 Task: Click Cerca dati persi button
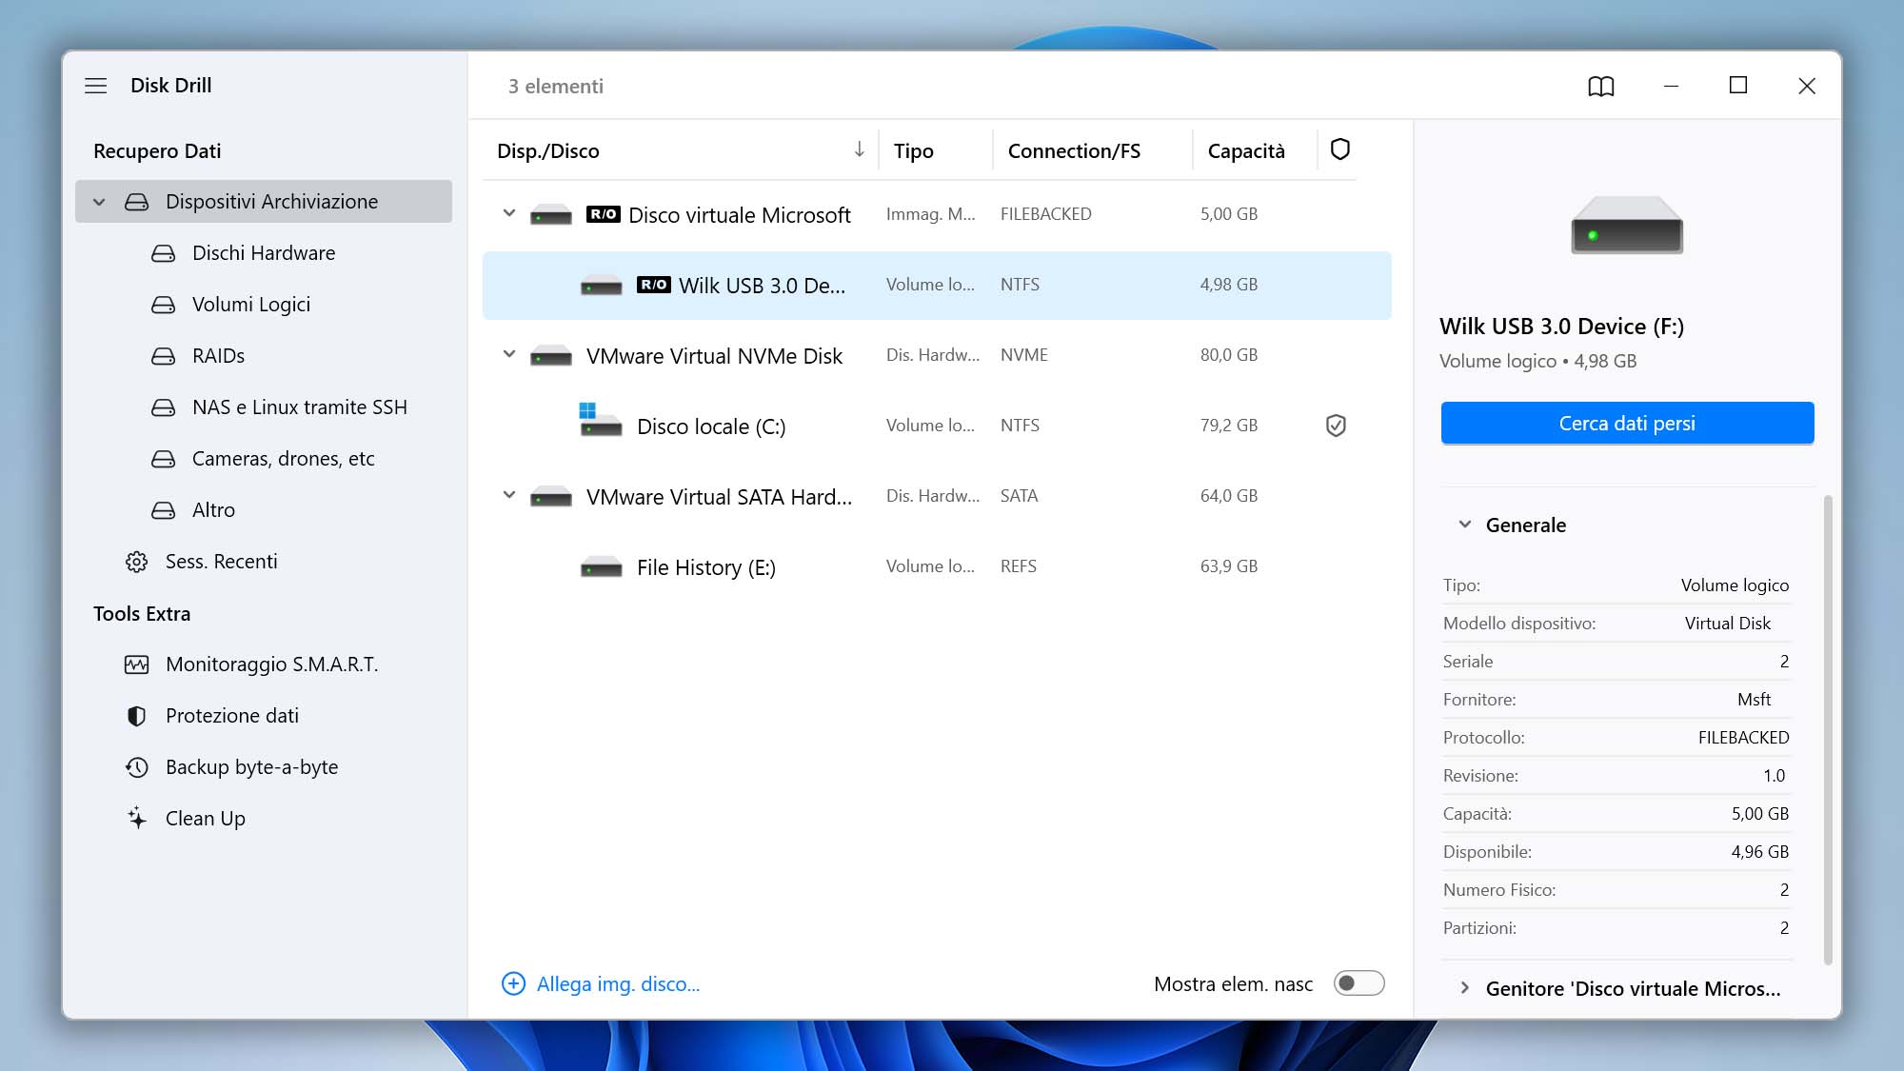[x=1627, y=423]
